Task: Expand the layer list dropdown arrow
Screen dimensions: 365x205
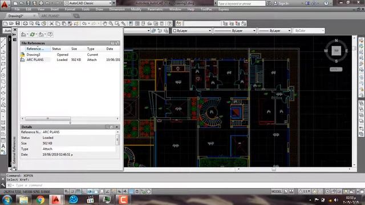Action: pos(148,31)
